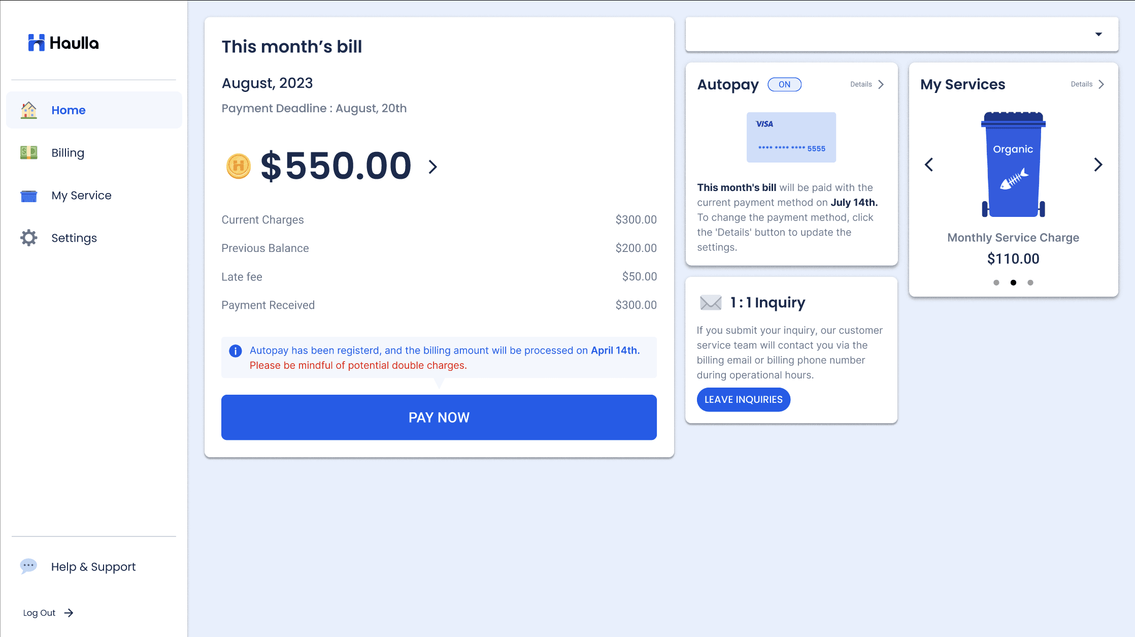This screenshot has height=637, width=1135.
Task: Toggle the Autopay ON switch
Action: coord(784,84)
